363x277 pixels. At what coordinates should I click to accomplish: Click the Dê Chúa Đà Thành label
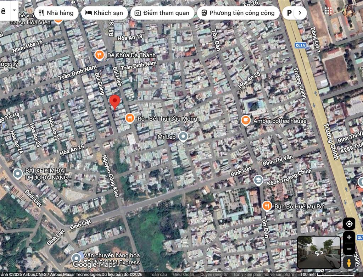click(x=132, y=55)
